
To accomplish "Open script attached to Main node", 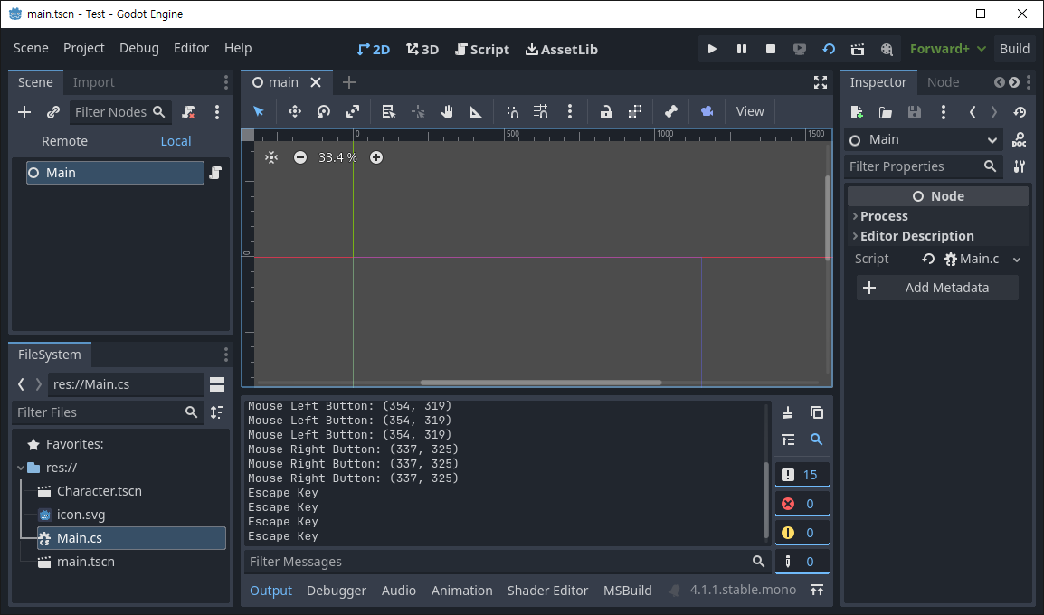I will [x=215, y=173].
